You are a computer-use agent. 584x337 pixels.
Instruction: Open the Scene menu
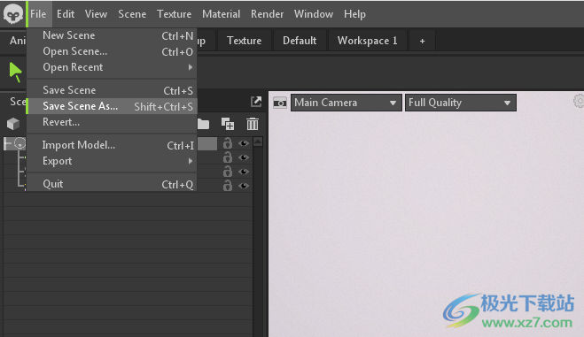coord(132,14)
